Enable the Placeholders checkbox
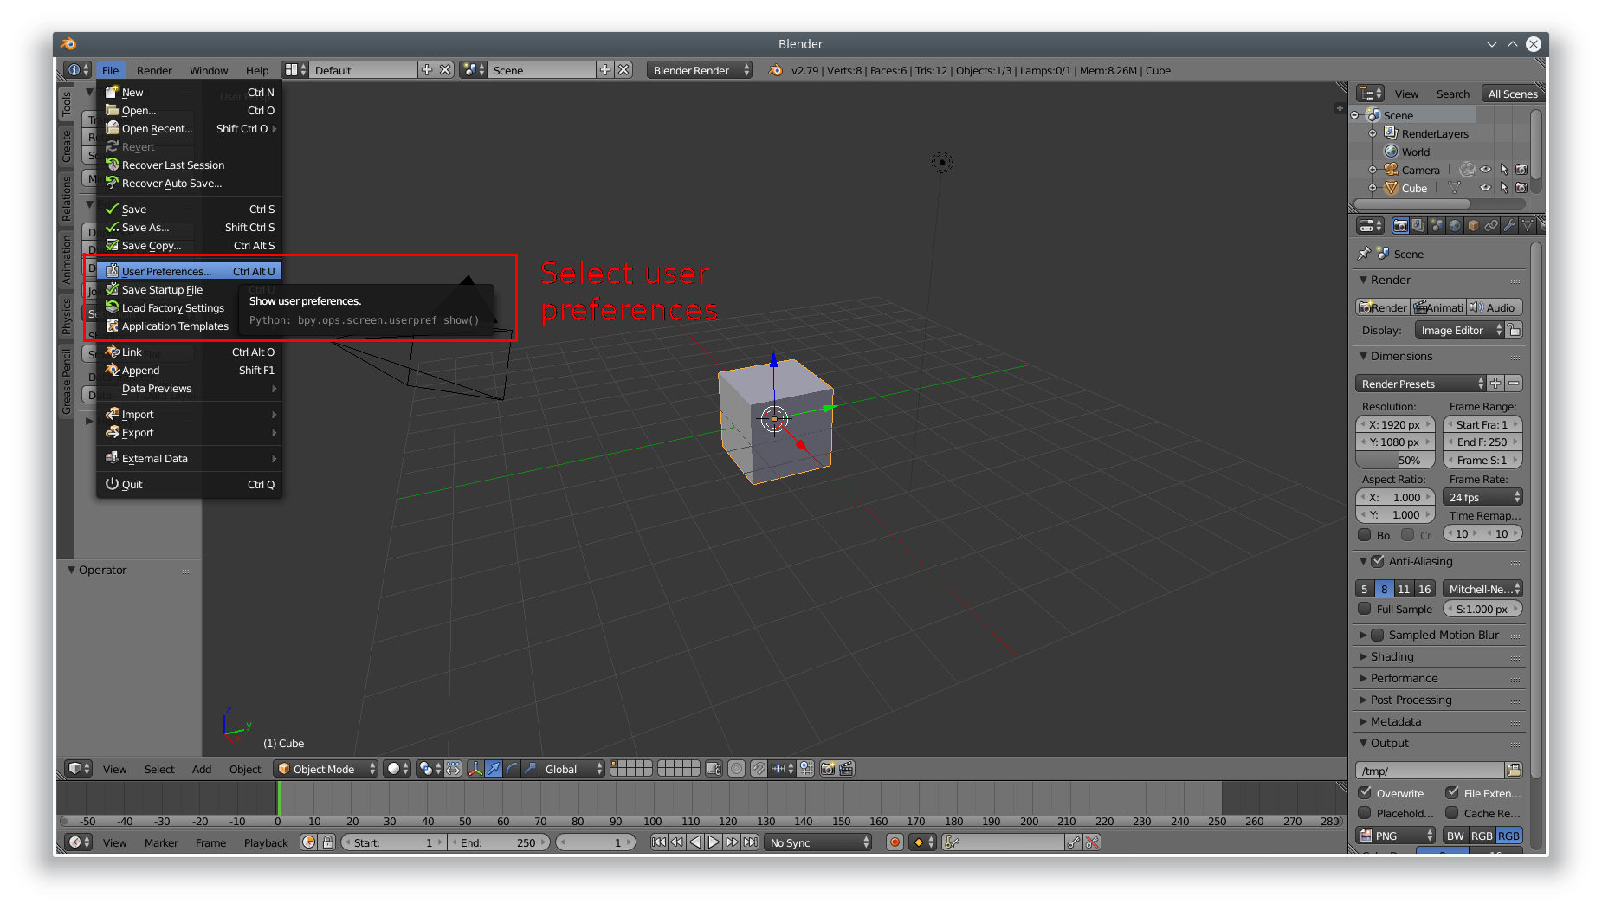This screenshot has height=910, width=1602. pyautogui.click(x=1365, y=813)
